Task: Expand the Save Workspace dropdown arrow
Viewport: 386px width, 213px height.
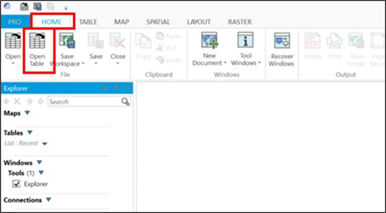Action: coord(83,63)
